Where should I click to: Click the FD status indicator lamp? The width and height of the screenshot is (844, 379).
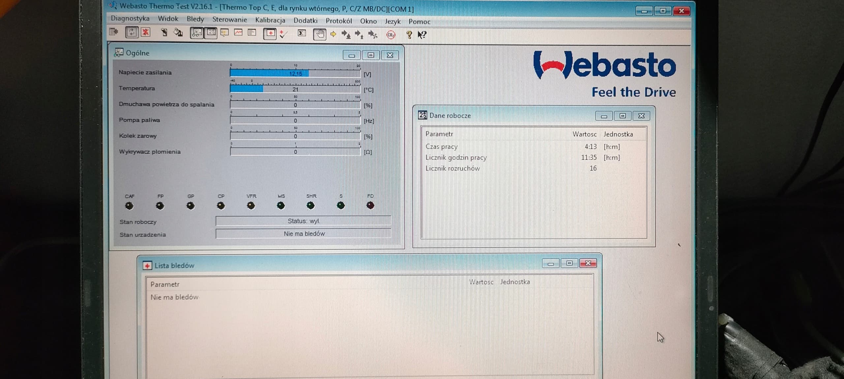click(x=370, y=205)
